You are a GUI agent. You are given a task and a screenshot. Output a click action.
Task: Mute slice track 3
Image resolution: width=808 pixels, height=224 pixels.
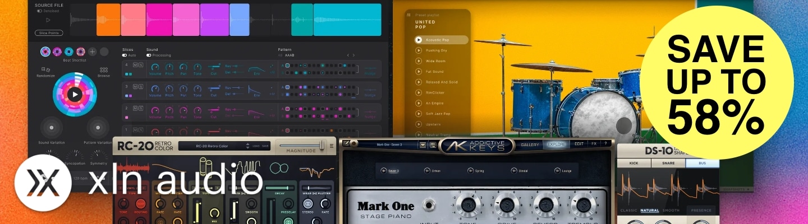pos(135,86)
